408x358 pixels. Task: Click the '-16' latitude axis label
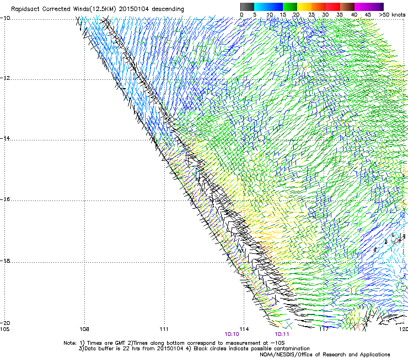5,199
